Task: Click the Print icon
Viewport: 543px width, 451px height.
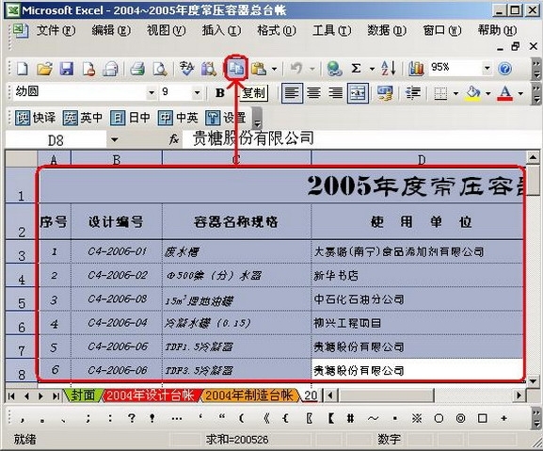Action: click(x=137, y=69)
